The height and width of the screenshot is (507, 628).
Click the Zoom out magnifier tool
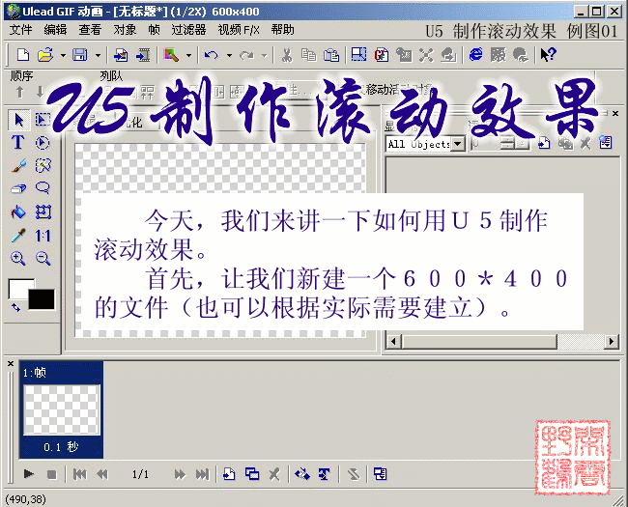pos(43,258)
